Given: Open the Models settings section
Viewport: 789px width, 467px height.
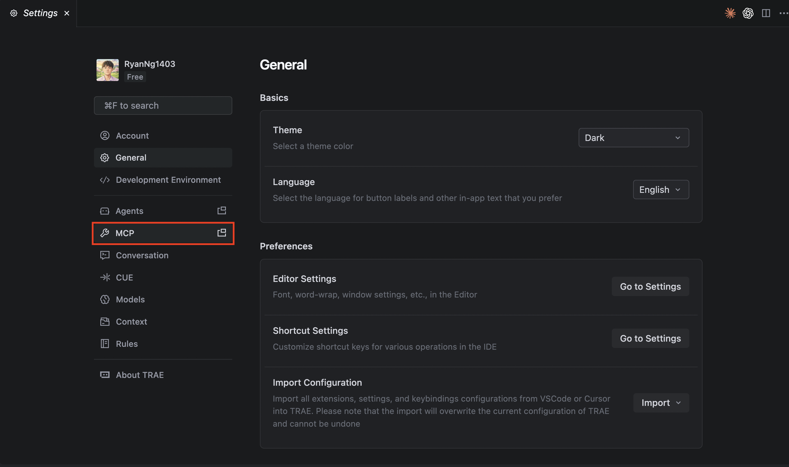Looking at the screenshot, I should 130,299.
